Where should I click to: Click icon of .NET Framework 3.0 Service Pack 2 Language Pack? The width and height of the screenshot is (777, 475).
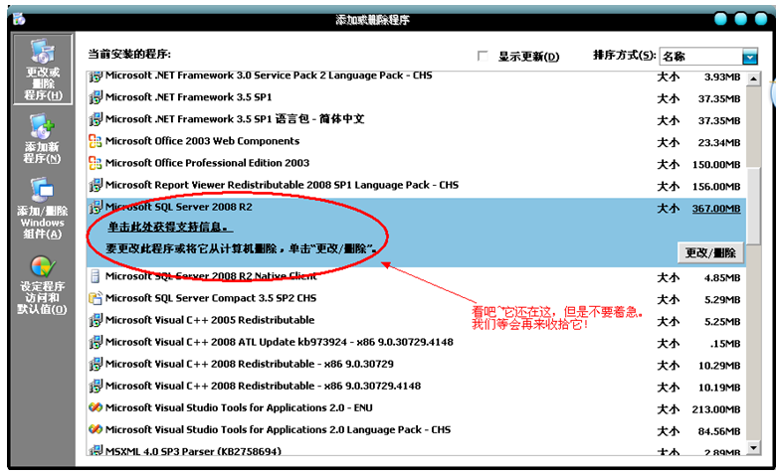tap(96, 77)
